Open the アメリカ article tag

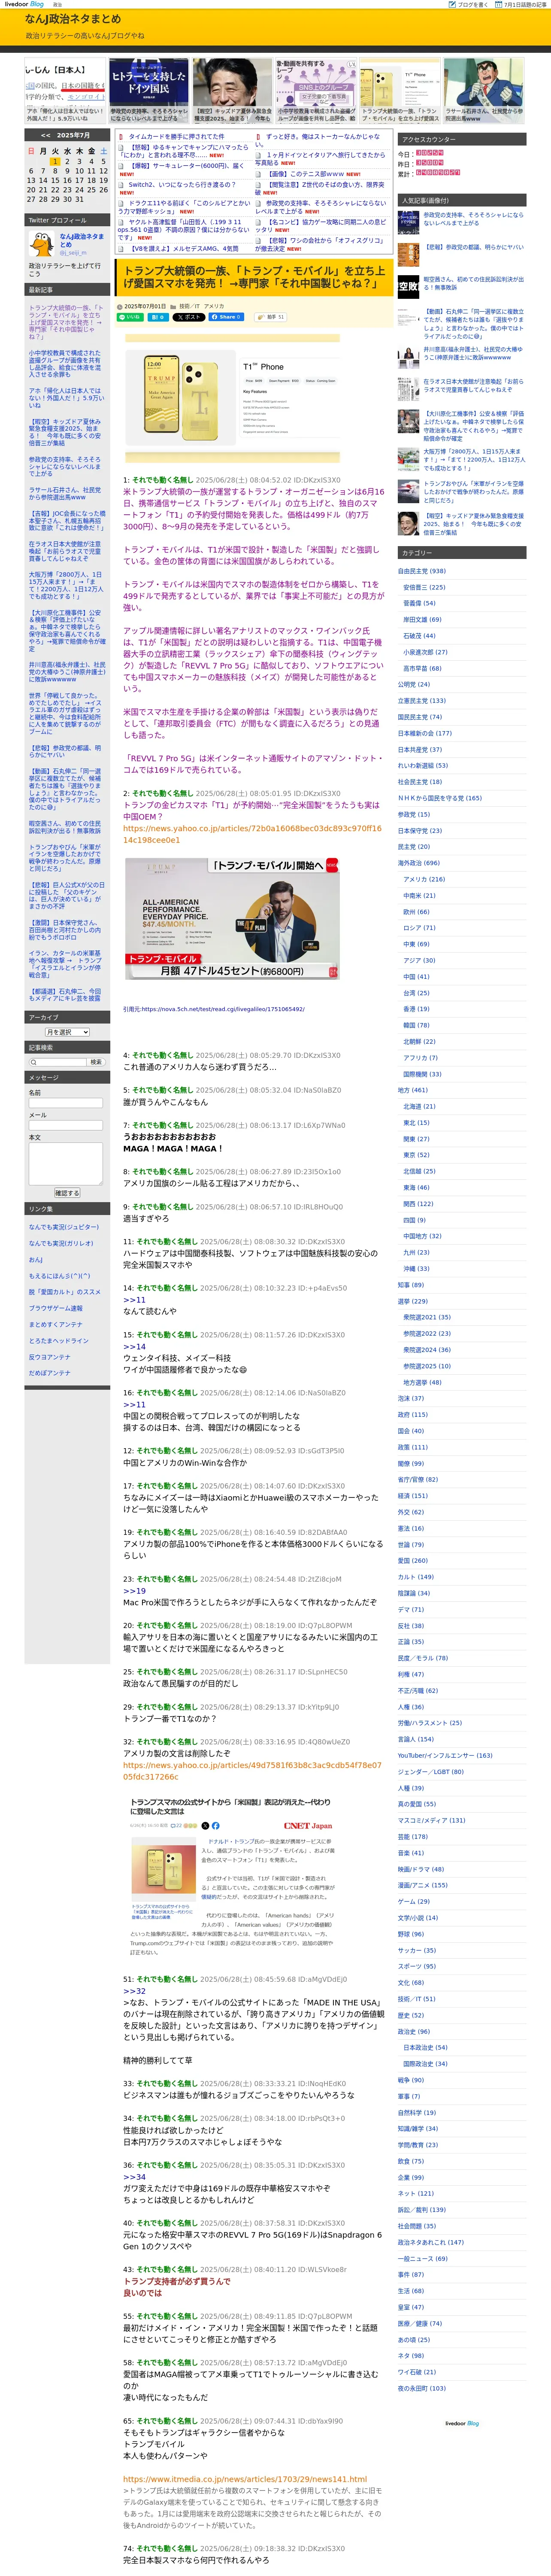click(x=214, y=306)
